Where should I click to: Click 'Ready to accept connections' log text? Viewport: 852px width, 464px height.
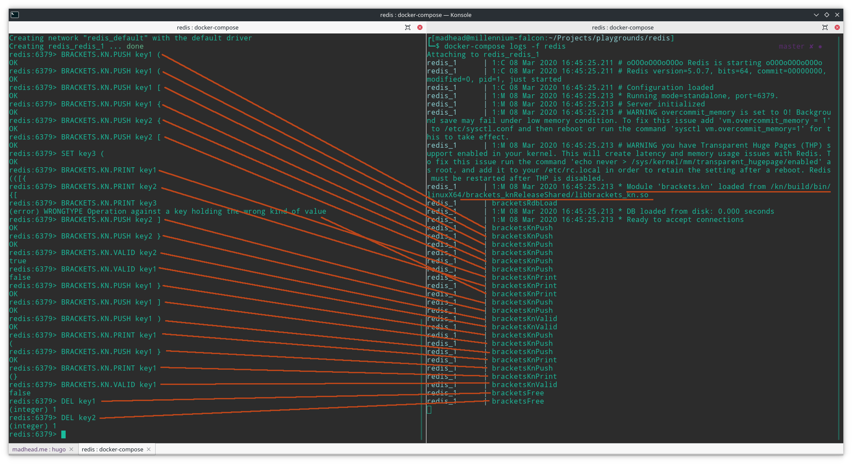(685, 219)
